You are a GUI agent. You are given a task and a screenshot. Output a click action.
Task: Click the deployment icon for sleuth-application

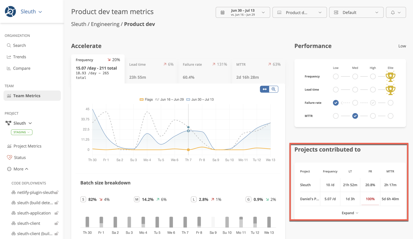point(13,213)
